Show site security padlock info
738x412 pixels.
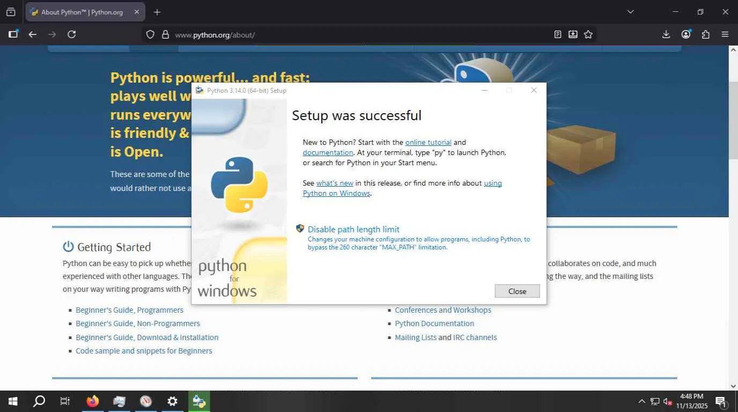point(165,34)
